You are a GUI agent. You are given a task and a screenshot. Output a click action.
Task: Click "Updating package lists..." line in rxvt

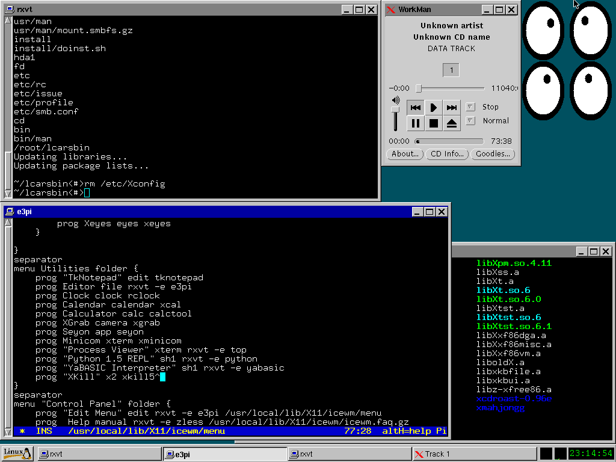point(81,166)
